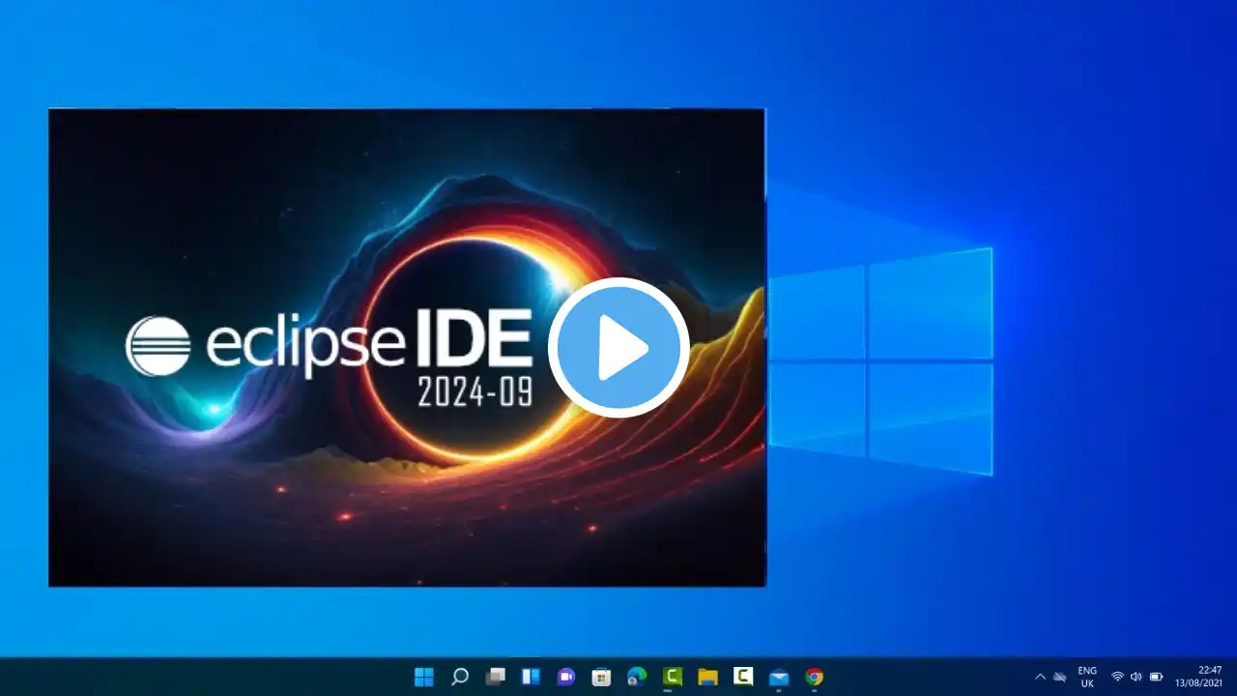Launch Microsoft Edge from the taskbar

click(x=637, y=677)
